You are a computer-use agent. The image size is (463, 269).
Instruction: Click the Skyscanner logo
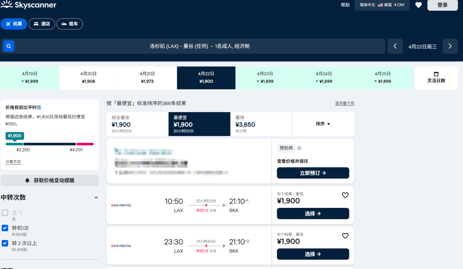[29, 5]
